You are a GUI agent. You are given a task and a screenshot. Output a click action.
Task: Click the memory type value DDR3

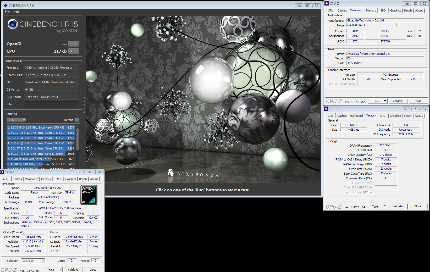(x=354, y=125)
